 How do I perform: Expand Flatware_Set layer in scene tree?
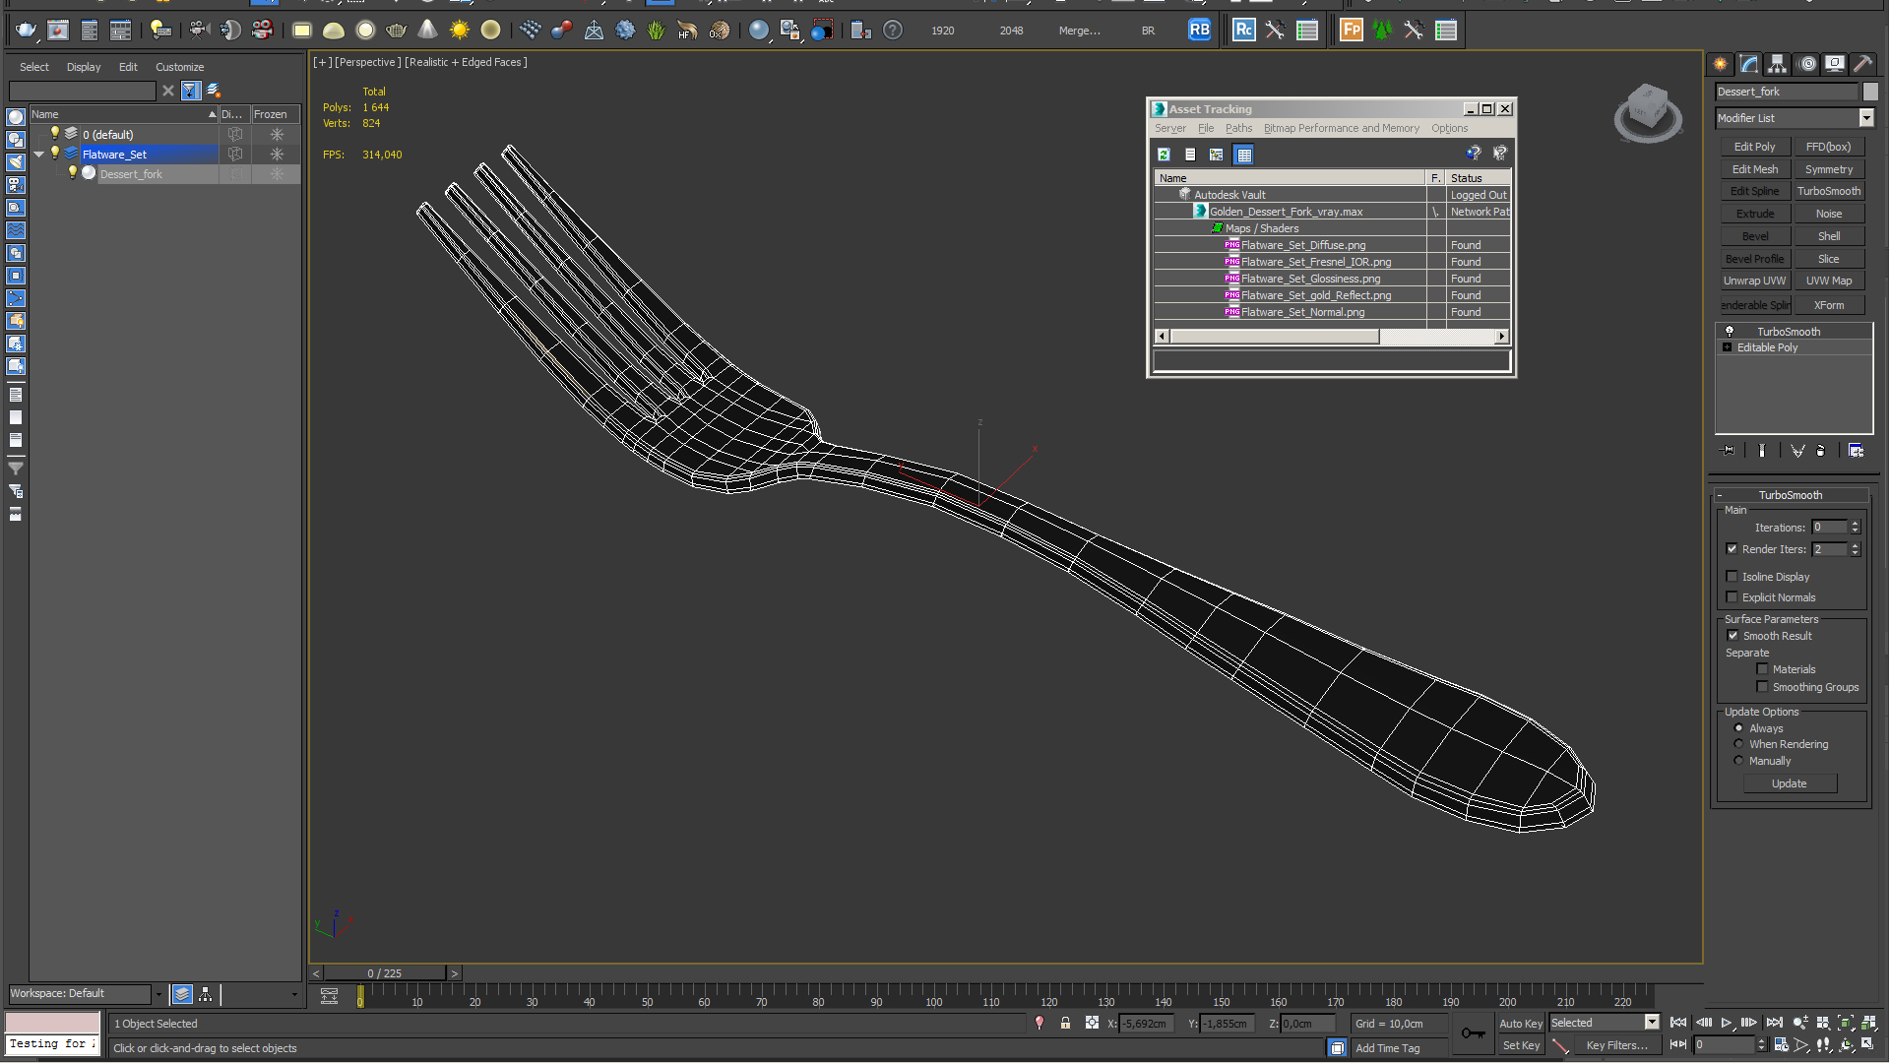pos(37,154)
